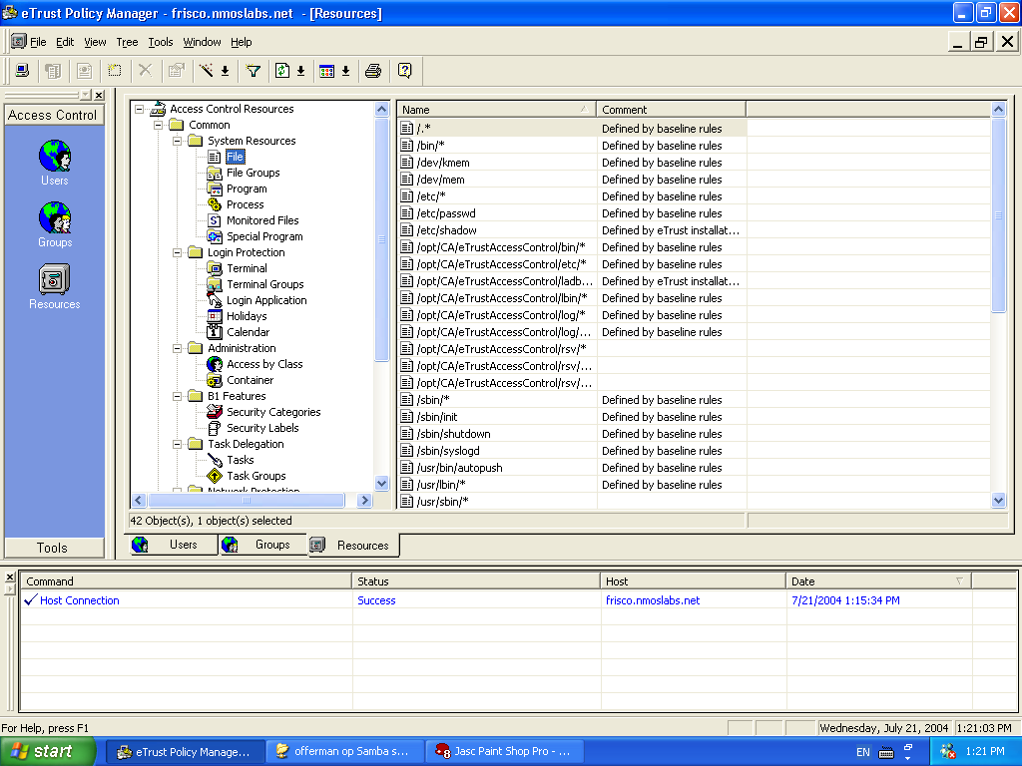Select the Program tree node
This screenshot has height=766, width=1022.
[x=247, y=189]
